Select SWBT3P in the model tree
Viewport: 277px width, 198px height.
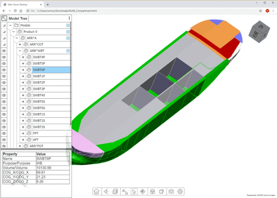pyautogui.click(x=39, y=89)
